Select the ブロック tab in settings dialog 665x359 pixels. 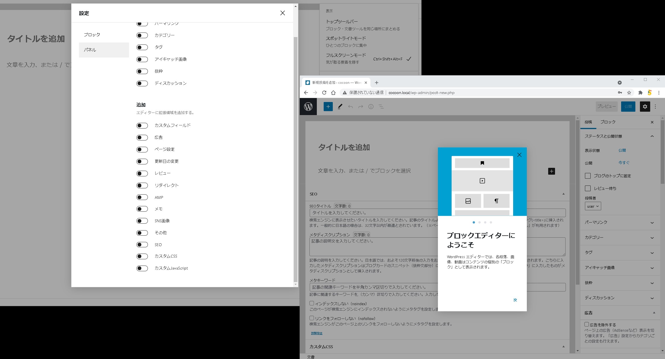click(x=92, y=35)
